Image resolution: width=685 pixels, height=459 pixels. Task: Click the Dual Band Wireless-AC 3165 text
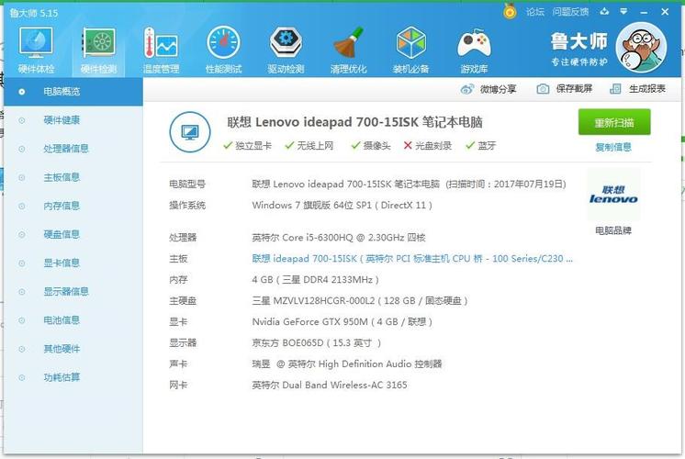330,385
